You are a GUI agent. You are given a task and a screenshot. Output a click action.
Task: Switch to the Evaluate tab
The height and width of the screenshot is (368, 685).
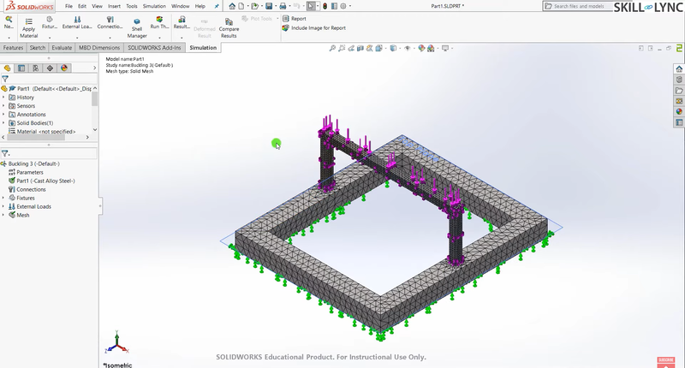point(62,48)
